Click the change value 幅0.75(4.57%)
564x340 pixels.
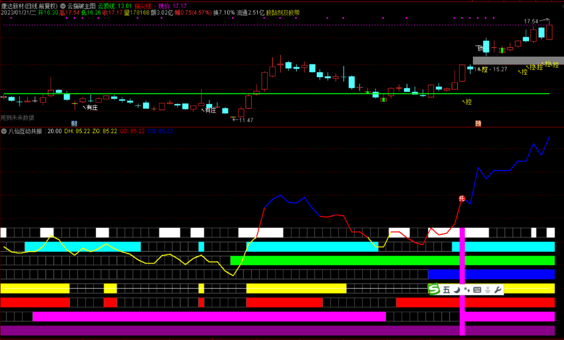(x=193, y=13)
